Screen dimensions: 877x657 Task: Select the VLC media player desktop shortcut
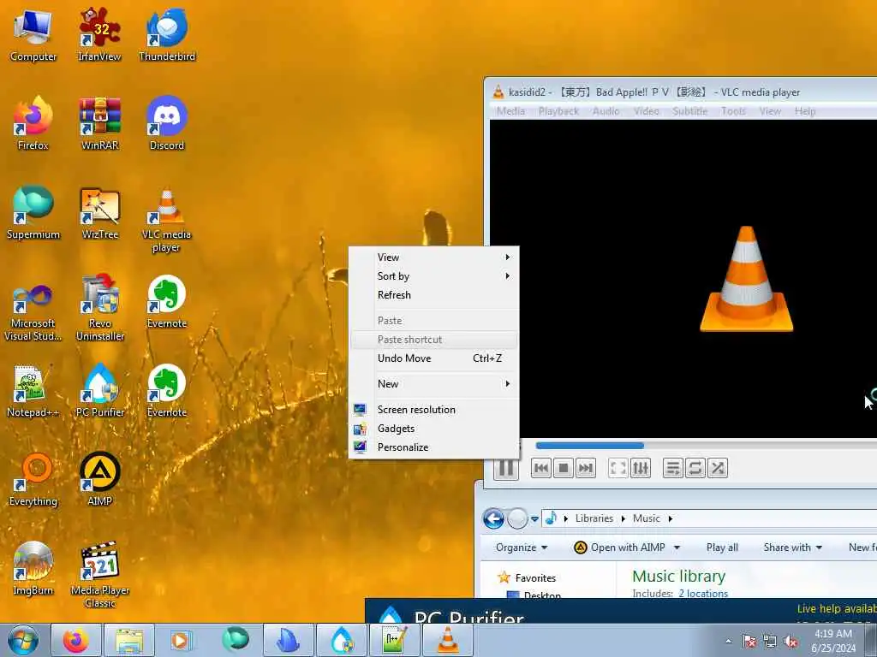(167, 221)
